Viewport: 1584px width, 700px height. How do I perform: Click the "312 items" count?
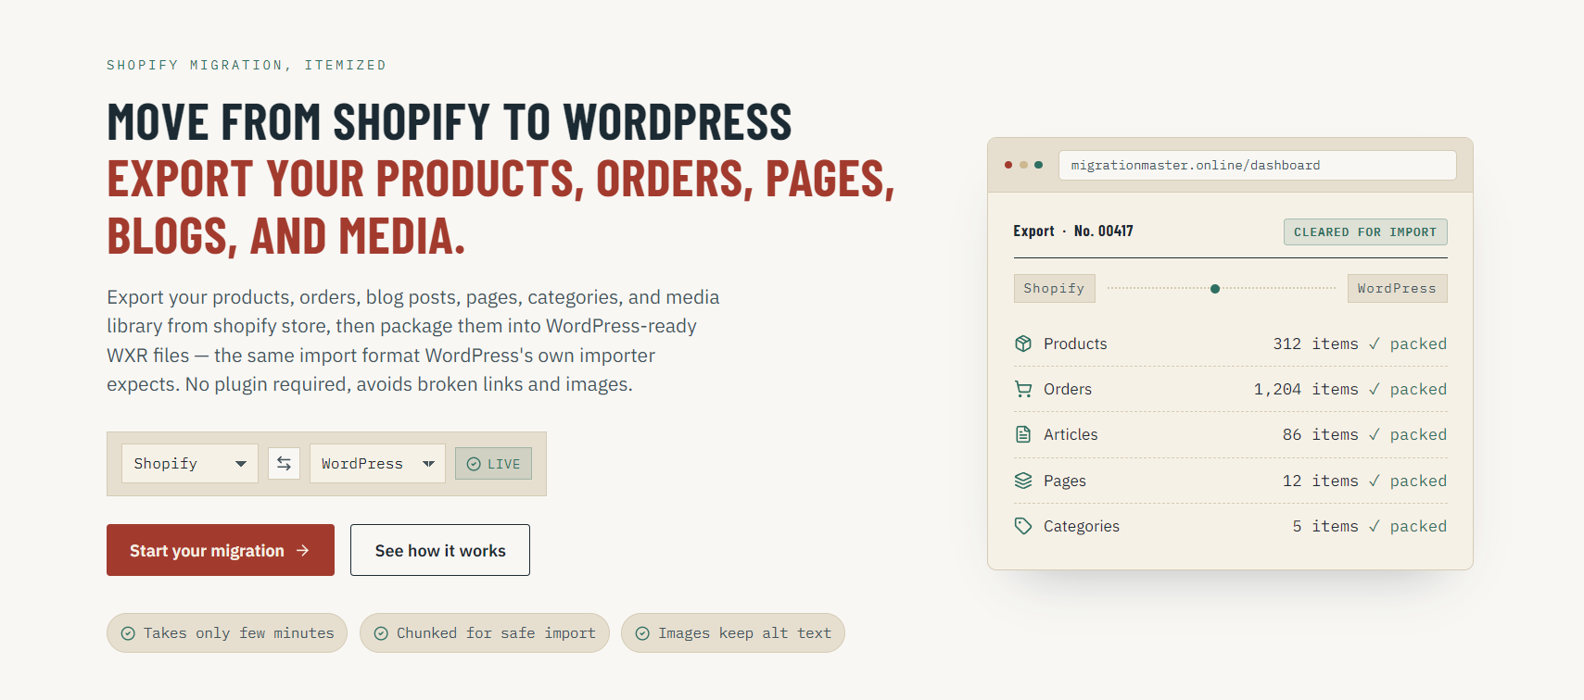[x=1315, y=344]
